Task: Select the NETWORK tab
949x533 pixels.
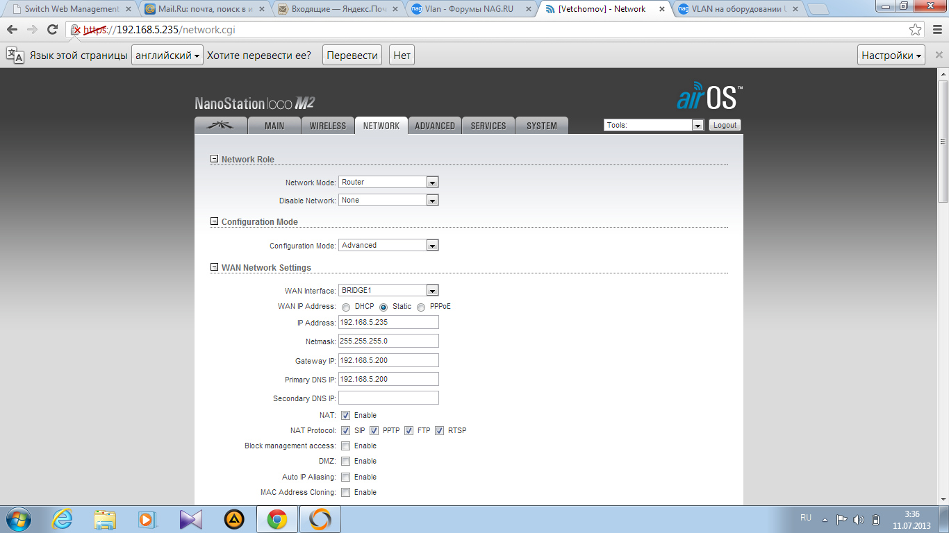Action: (381, 126)
